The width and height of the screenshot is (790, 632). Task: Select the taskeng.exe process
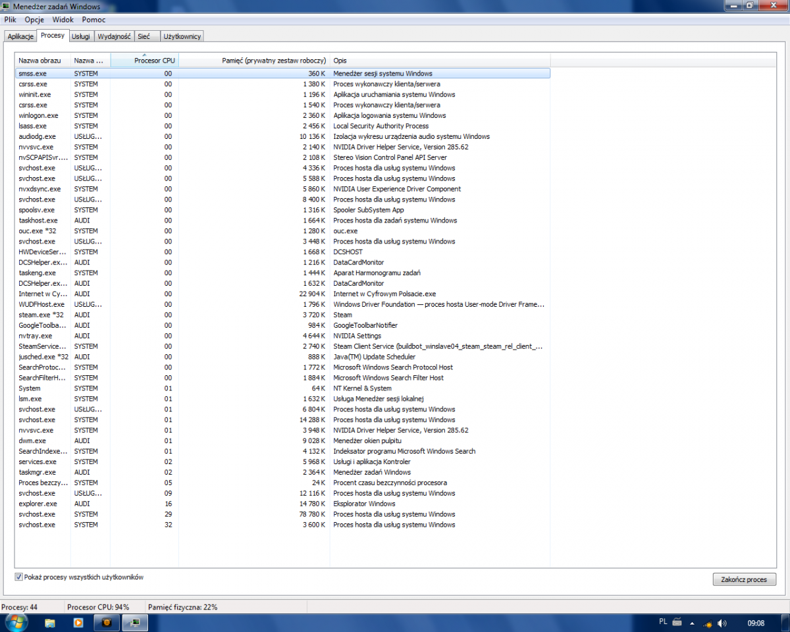282,273
